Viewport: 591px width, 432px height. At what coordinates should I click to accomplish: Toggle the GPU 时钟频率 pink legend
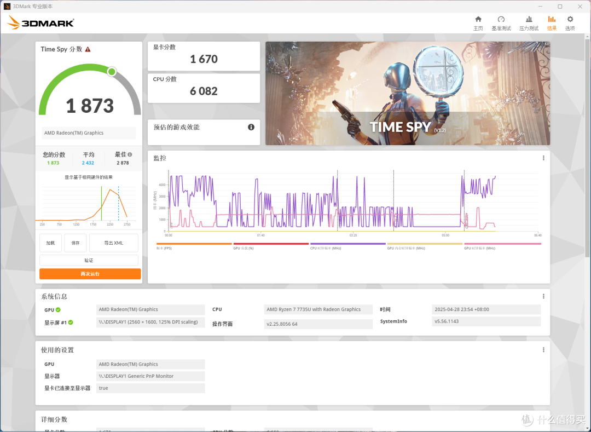502,246
